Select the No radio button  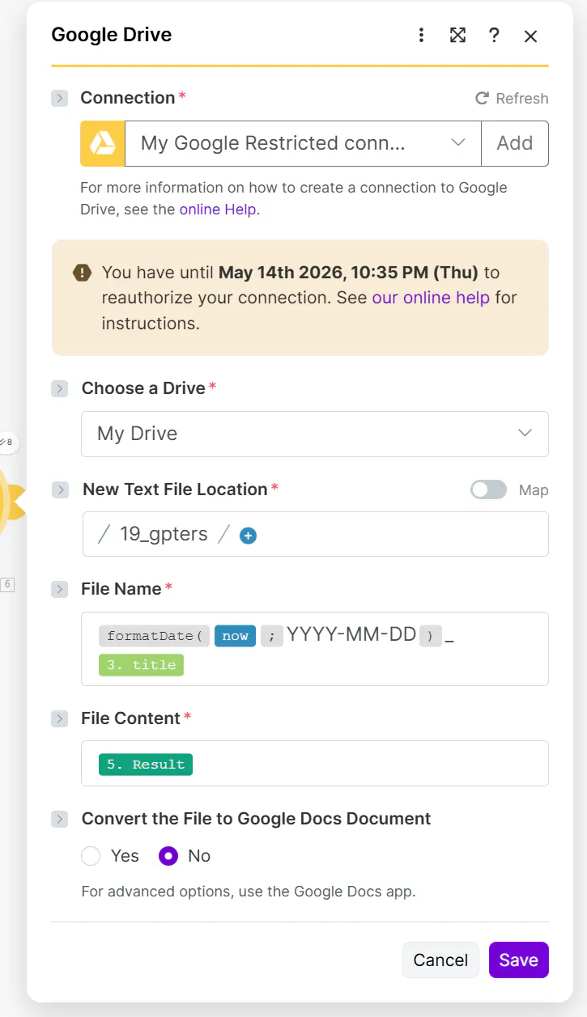pyautogui.click(x=168, y=856)
